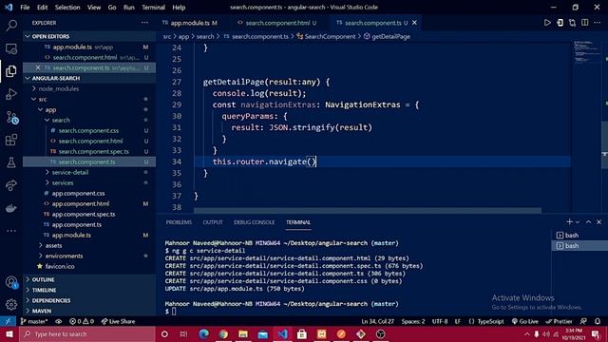This screenshot has height=342, width=608.
Task: Open Run and Debug view
Action: point(11,94)
